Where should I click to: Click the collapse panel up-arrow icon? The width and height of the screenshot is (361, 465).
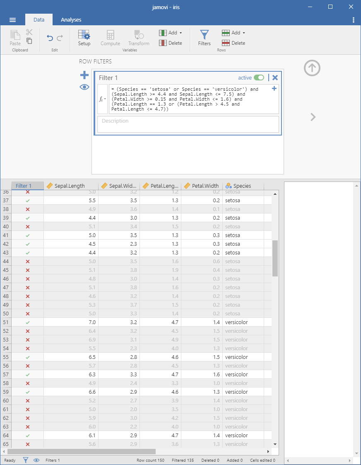pyautogui.click(x=312, y=68)
